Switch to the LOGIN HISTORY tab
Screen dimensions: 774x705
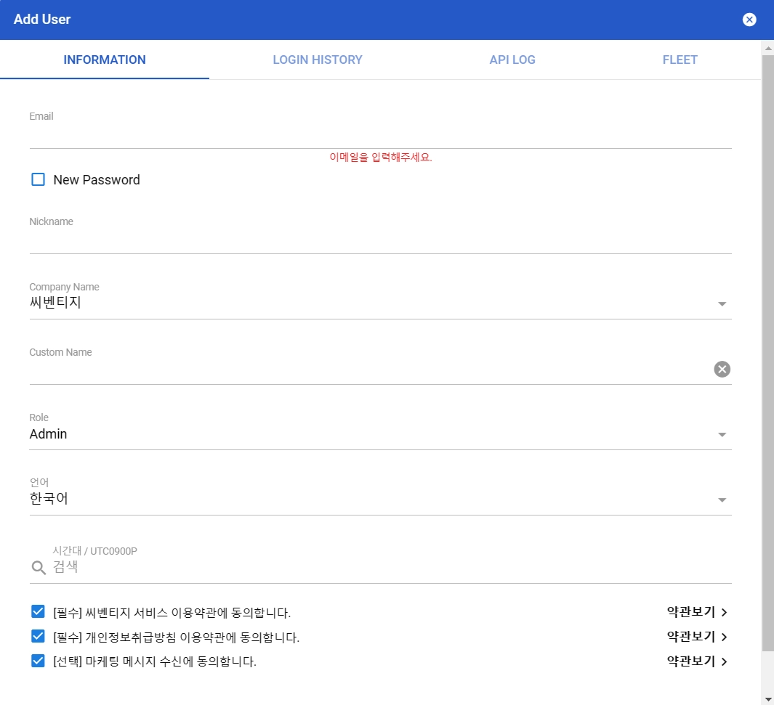(318, 60)
